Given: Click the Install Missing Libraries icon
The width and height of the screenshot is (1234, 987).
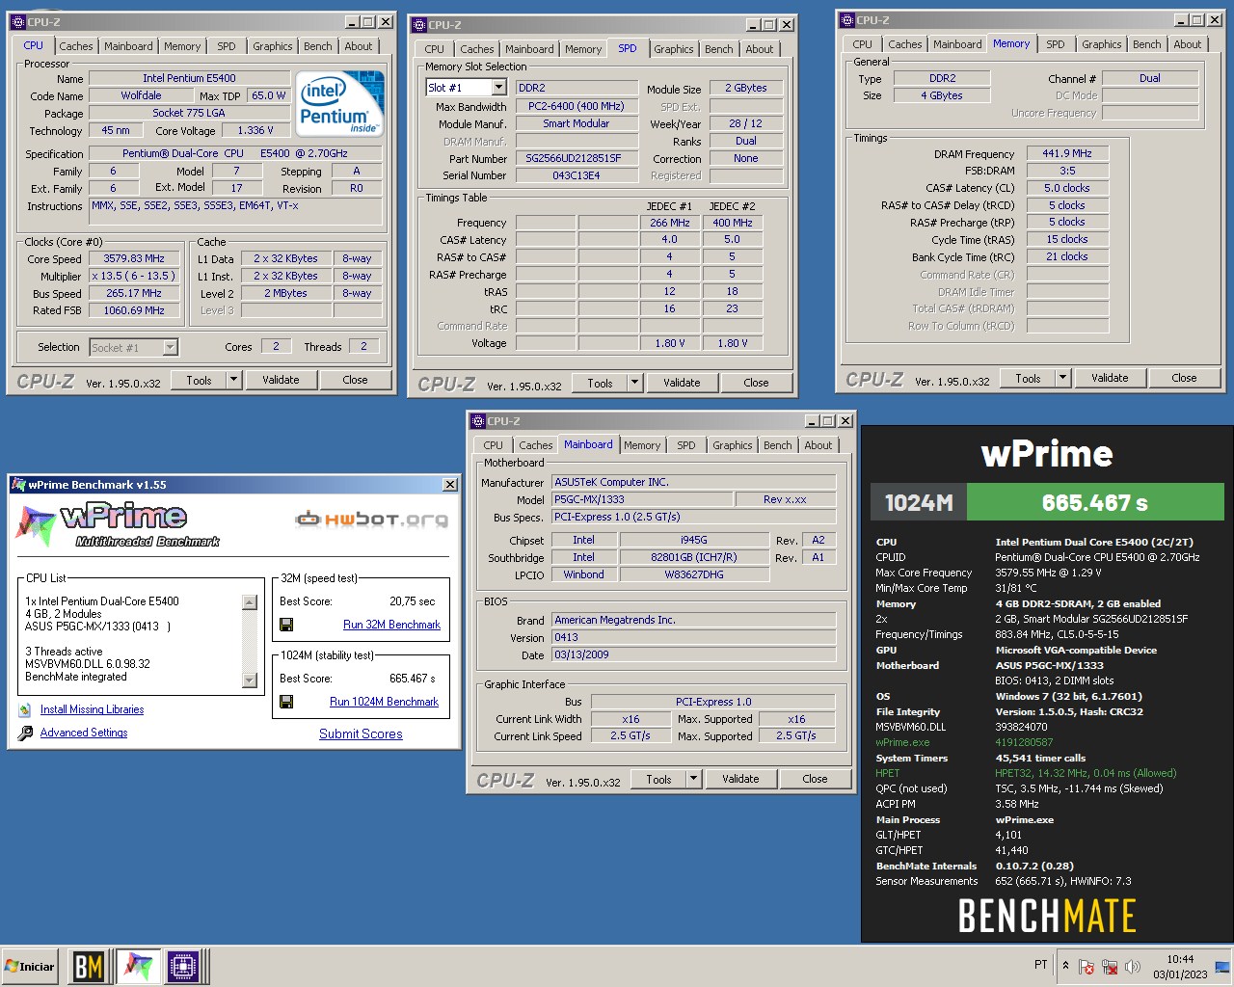Looking at the screenshot, I should (25, 710).
